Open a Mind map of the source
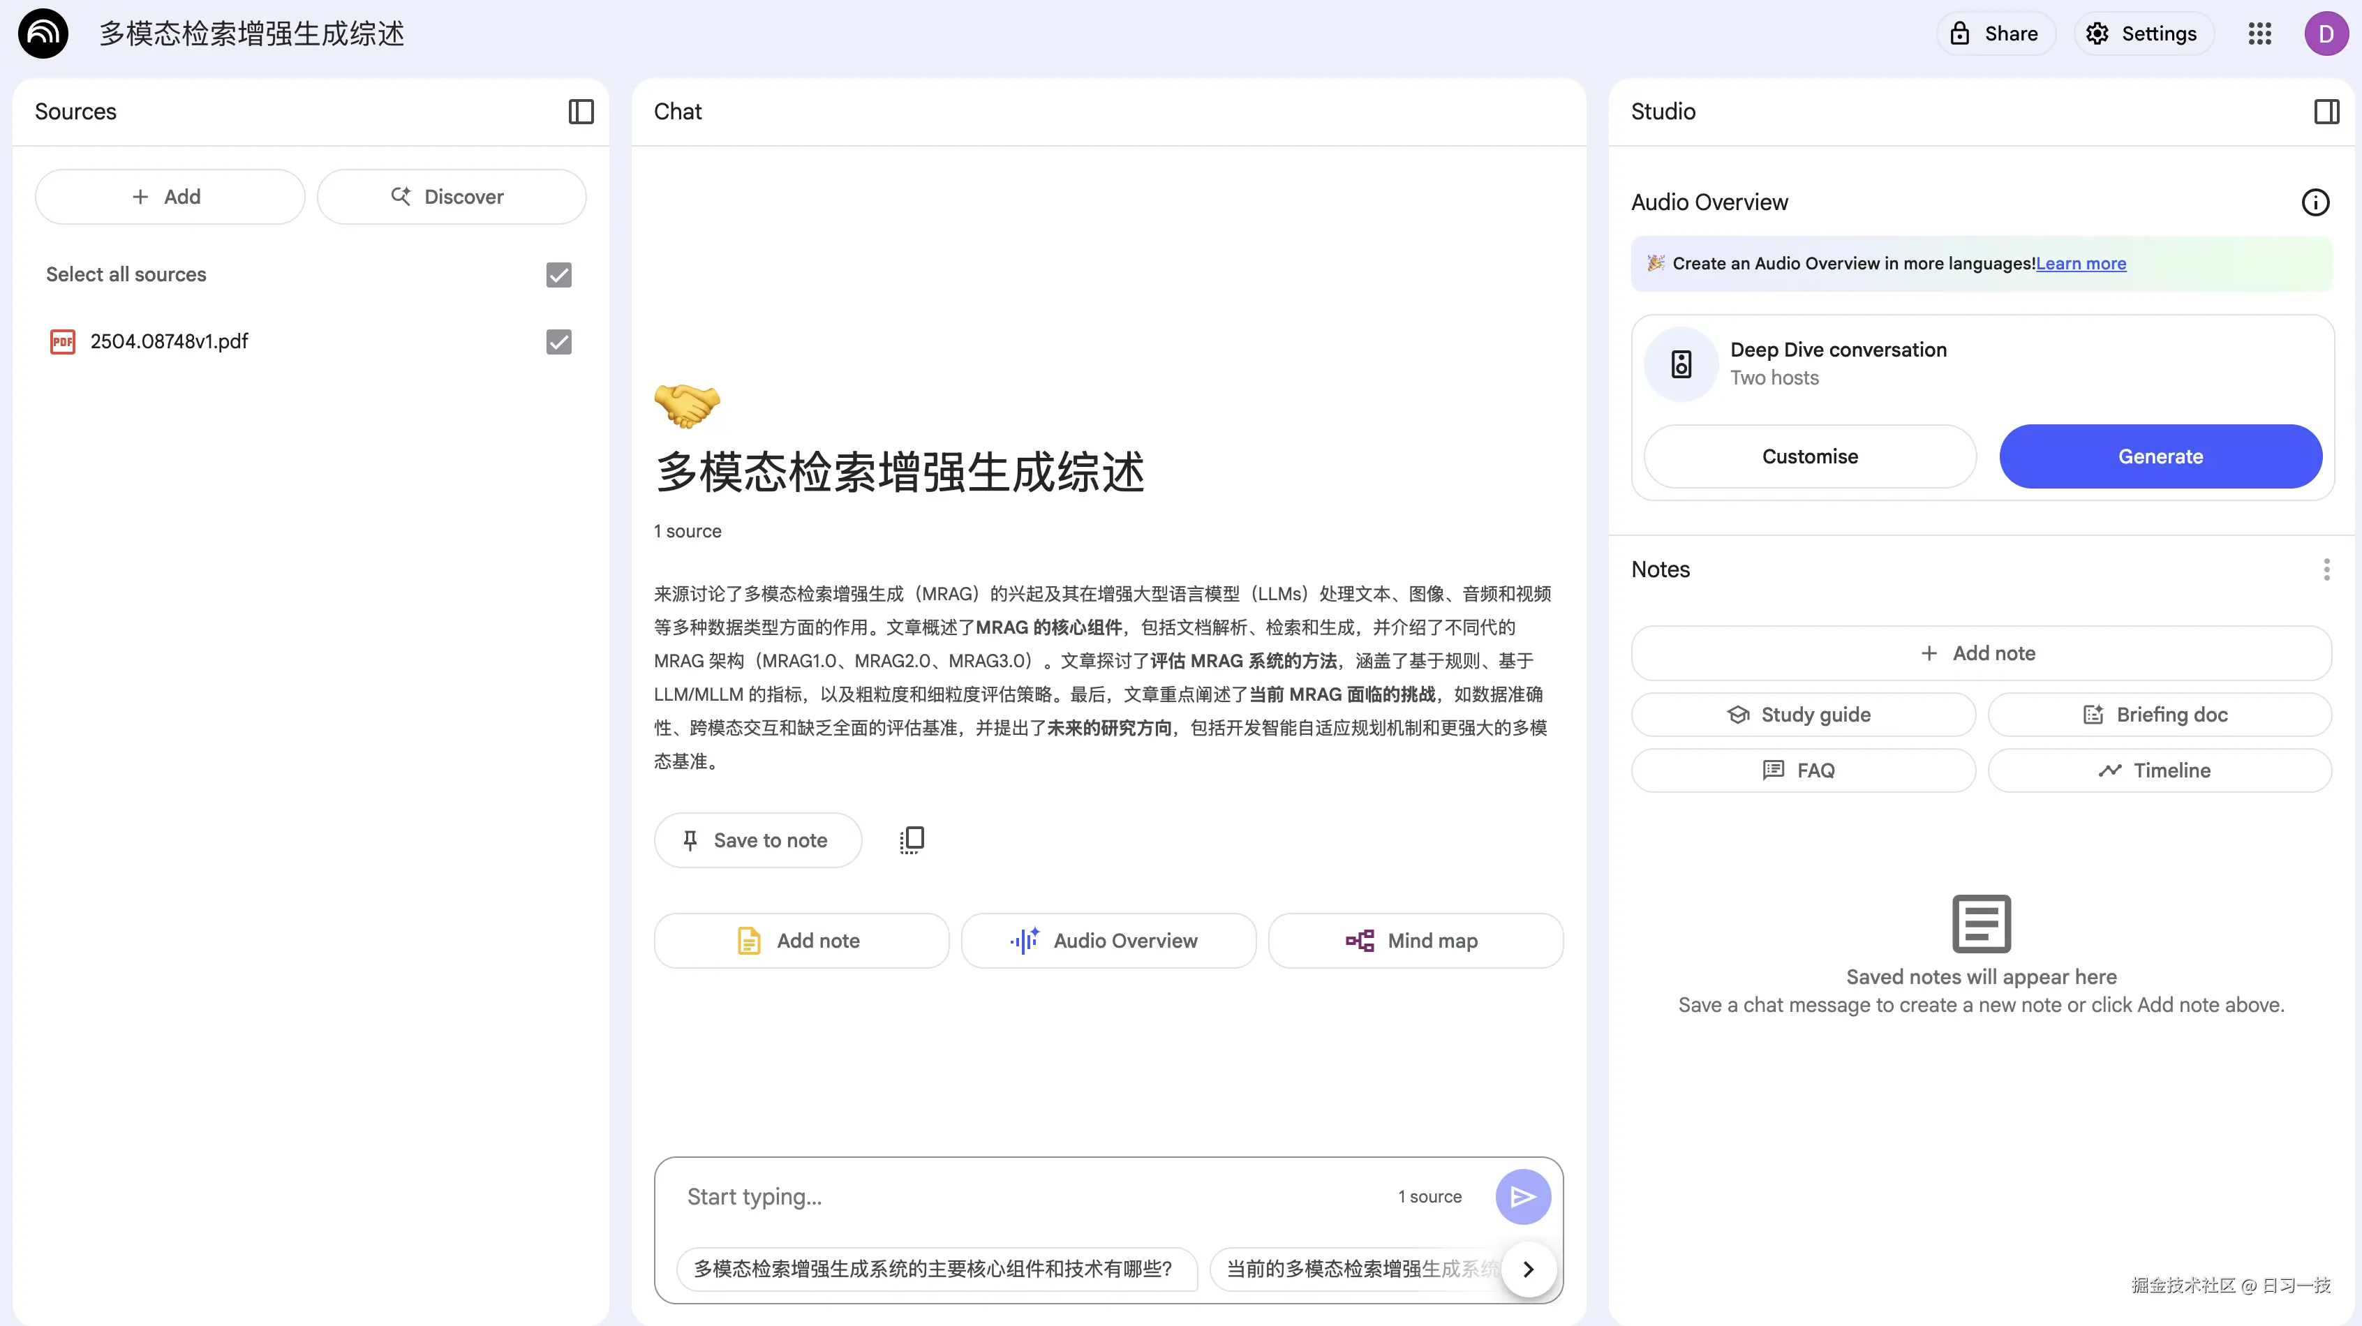Screen dimensions: 2362x1326 pyautogui.click(x=1414, y=940)
